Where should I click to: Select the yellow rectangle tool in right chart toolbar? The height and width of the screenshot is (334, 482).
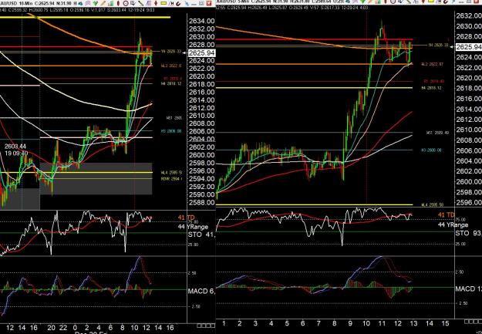point(430,1)
